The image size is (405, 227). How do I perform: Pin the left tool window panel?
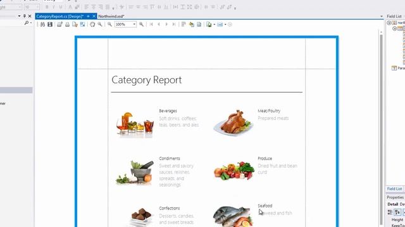pos(24,16)
